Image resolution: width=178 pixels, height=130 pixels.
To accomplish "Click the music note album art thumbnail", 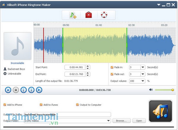I will click(x=18, y=46).
